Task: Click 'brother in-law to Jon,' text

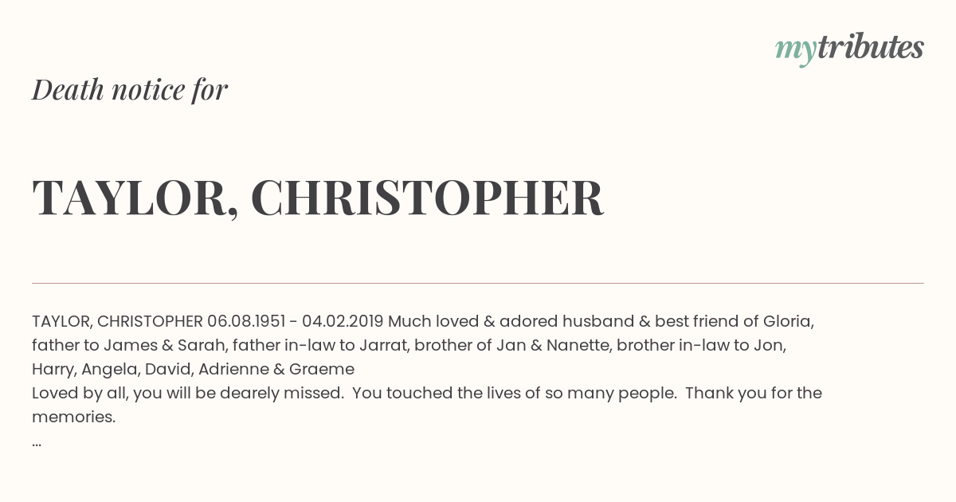Action: (701, 345)
